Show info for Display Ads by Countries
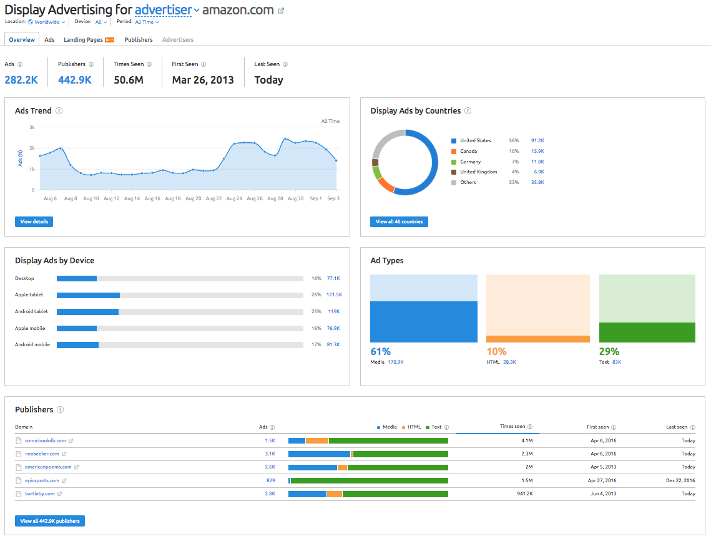 point(468,110)
